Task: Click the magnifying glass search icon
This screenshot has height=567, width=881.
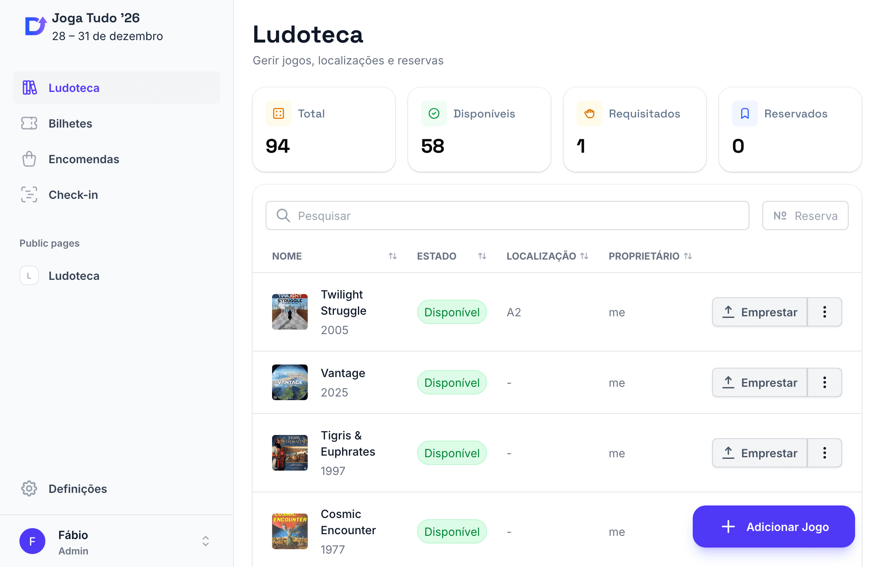Action: (x=283, y=215)
